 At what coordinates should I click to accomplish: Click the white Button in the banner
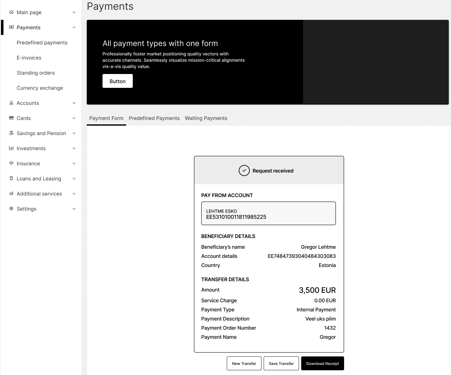118,81
